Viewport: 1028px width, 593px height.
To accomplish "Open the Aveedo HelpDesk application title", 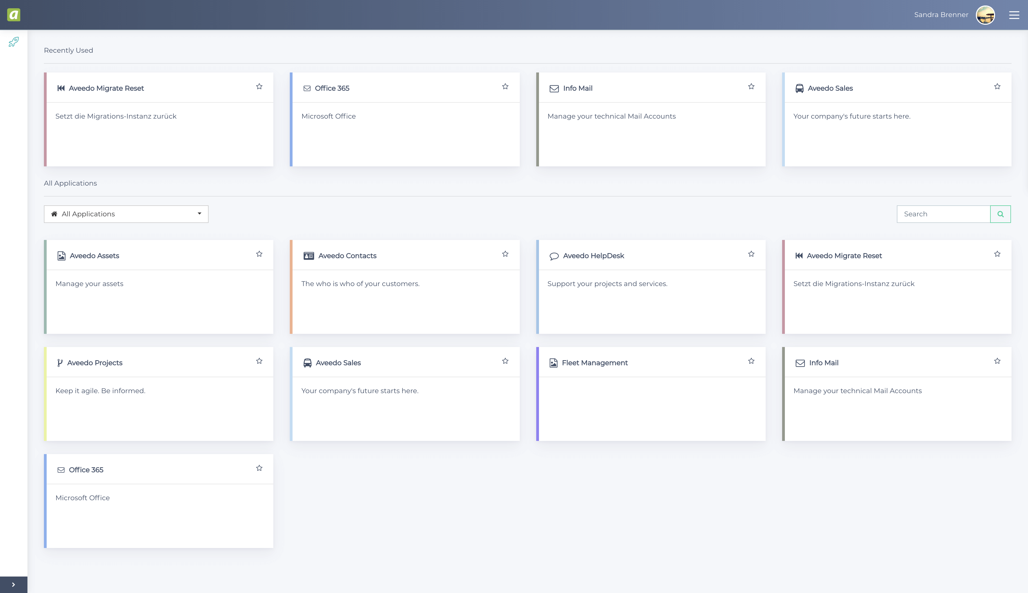I will [594, 256].
